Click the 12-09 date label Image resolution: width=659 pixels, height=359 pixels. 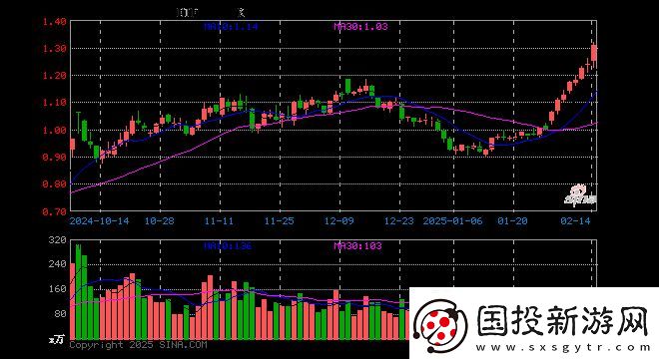click(x=339, y=221)
